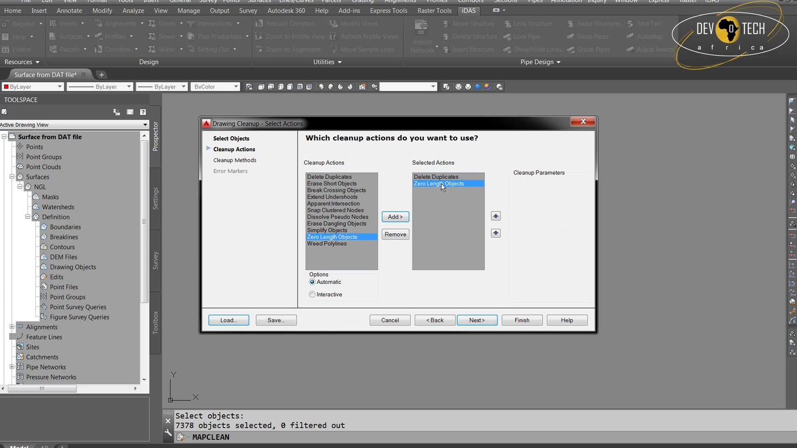
Task: Click the Toolspace help question-mark icon
Action: tap(143, 112)
